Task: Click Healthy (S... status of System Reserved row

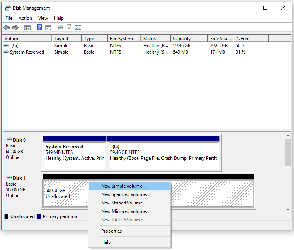Action: click(x=156, y=52)
